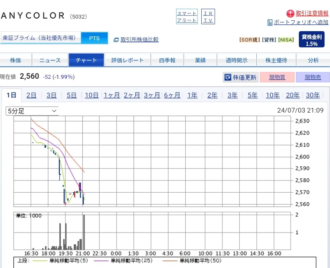Switch chart period to 3日
The height and width of the screenshot is (268, 330).
[x=52, y=95]
